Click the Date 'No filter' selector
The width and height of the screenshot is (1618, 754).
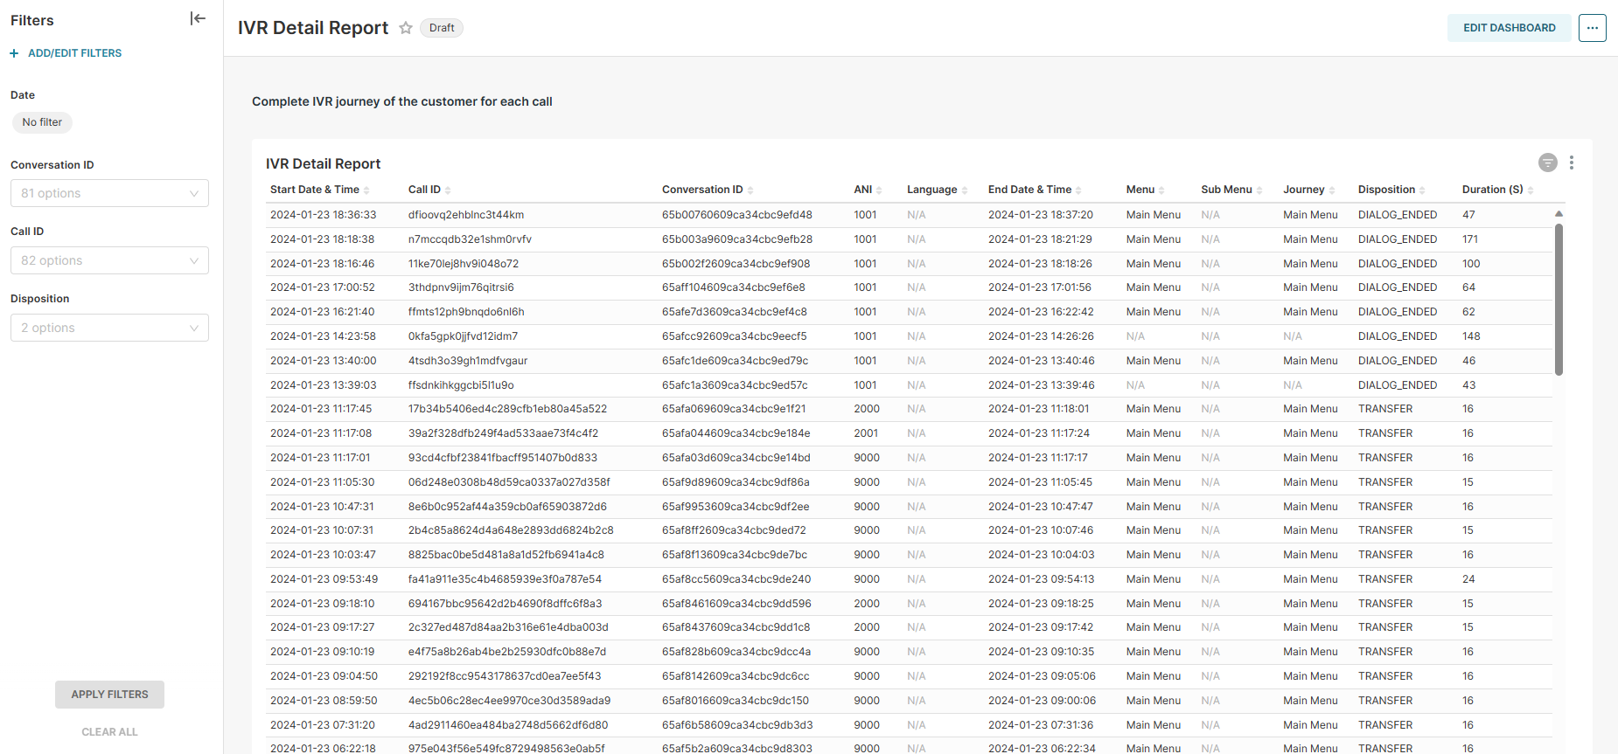coord(42,122)
